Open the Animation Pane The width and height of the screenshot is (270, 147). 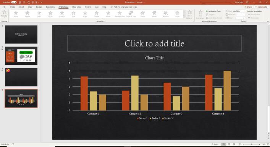(213, 11)
